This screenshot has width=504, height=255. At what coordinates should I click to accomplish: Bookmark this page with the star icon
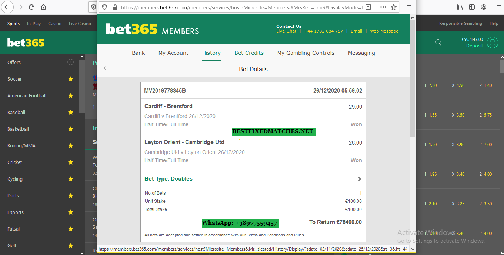[x=394, y=7]
